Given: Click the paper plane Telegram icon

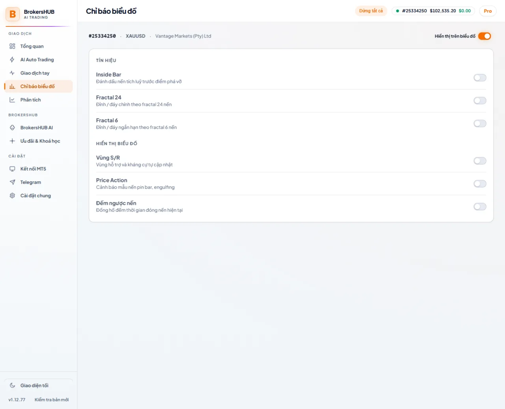Looking at the screenshot, I should tap(12, 182).
